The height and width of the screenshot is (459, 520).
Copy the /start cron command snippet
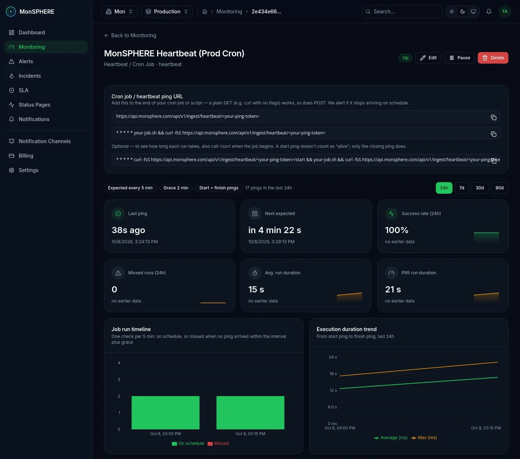[x=494, y=160]
